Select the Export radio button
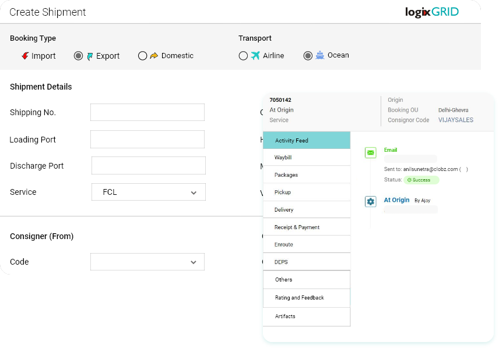The height and width of the screenshot is (349, 499). [x=78, y=55]
